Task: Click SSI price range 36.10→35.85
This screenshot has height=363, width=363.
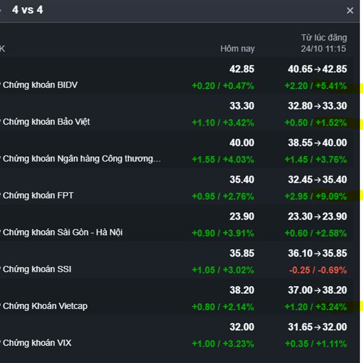Action: 318,253
